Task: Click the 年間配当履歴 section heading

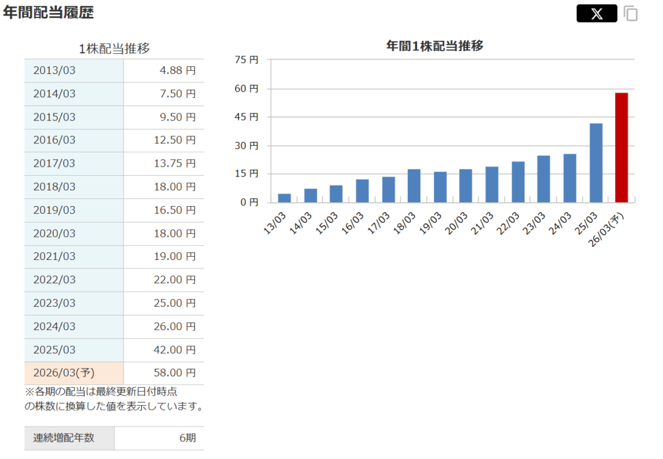Action: click(49, 13)
